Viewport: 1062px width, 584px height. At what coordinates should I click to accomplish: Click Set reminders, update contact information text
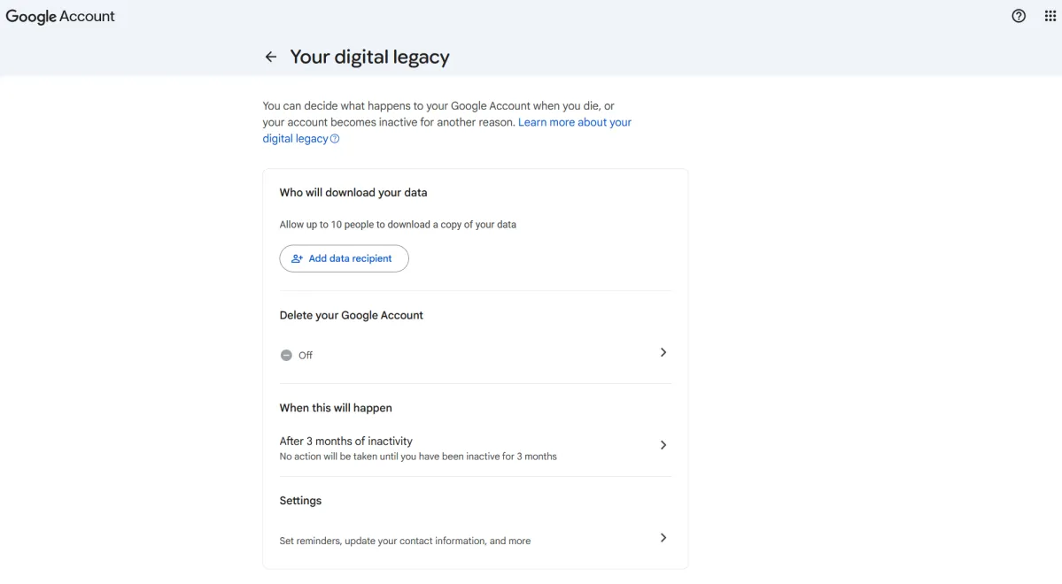(405, 541)
